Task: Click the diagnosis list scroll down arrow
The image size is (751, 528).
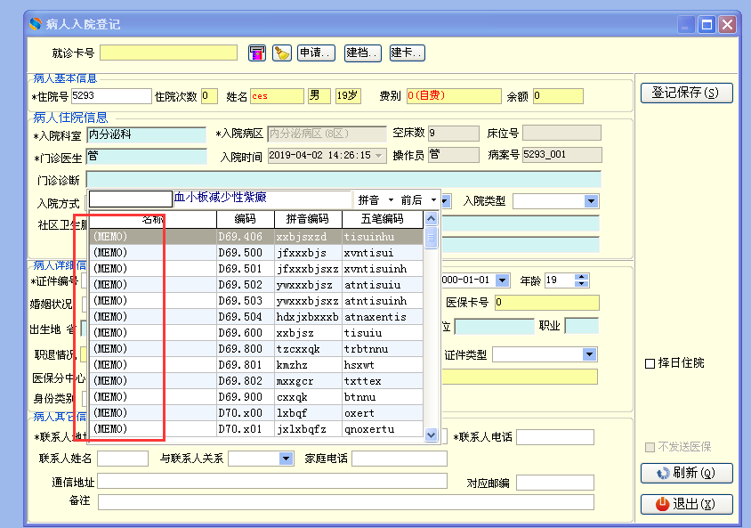Action: point(431,435)
